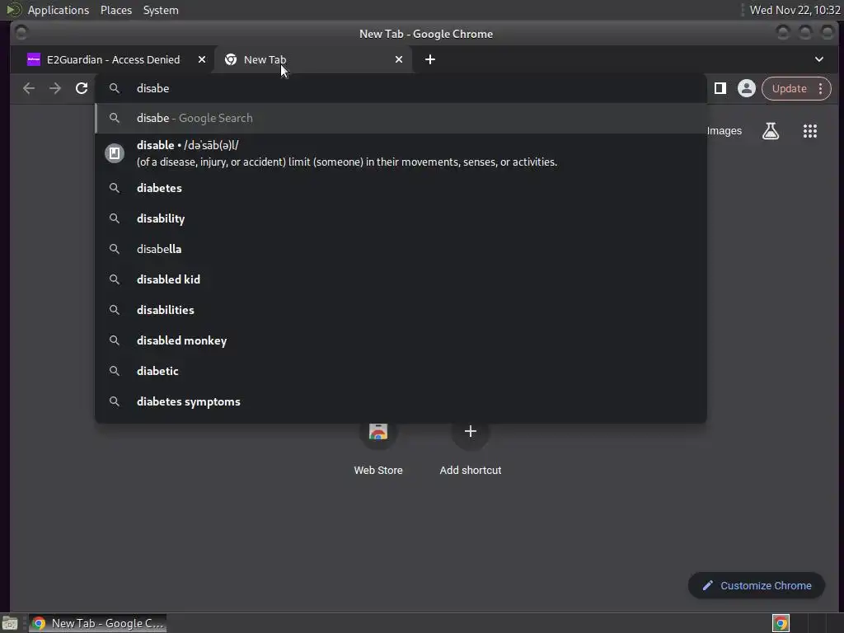The image size is (844, 633).
Task: Open the Web Store shortcut
Action: click(377, 448)
